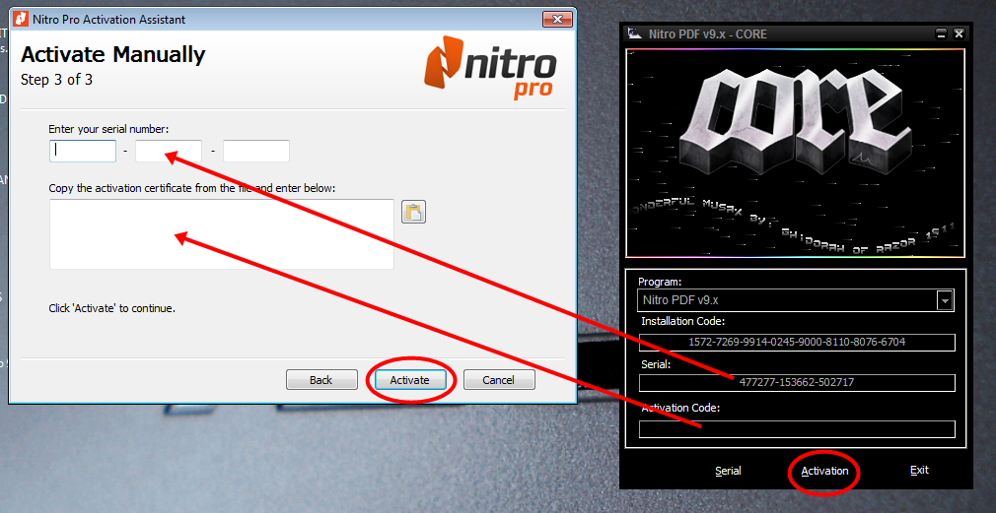
Task: Click the 'Installation Code:' label
Action: [682, 322]
